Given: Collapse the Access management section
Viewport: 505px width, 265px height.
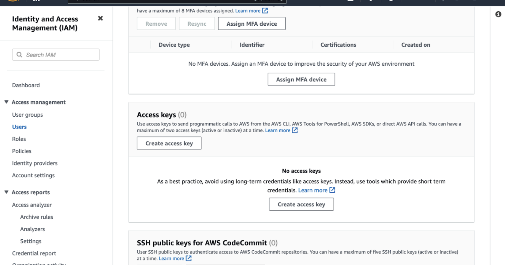Looking at the screenshot, I should [x=6, y=102].
